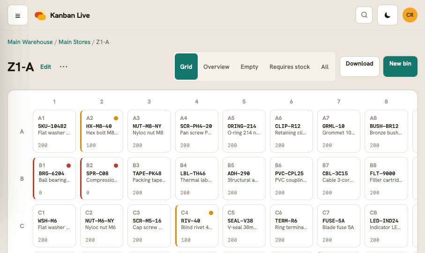This screenshot has width=425, height=253.
Task: Click the Edit link beside Z1-A
Action: 45,67
